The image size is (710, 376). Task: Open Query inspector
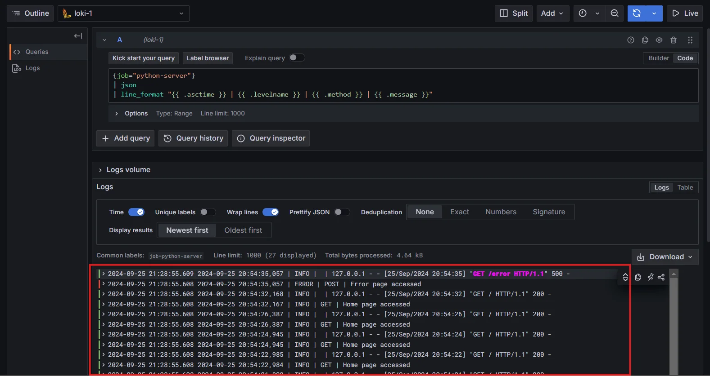pos(271,138)
